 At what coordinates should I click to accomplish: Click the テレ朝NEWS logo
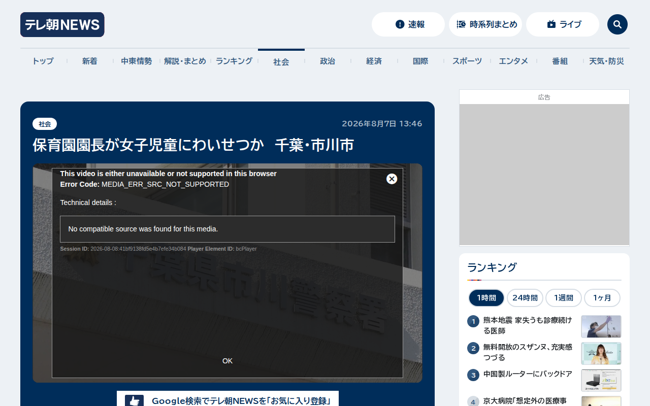click(62, 24)
